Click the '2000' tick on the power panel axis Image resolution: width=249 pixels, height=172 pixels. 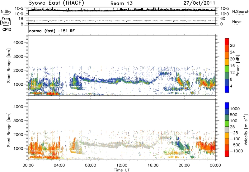coord(18,70)
